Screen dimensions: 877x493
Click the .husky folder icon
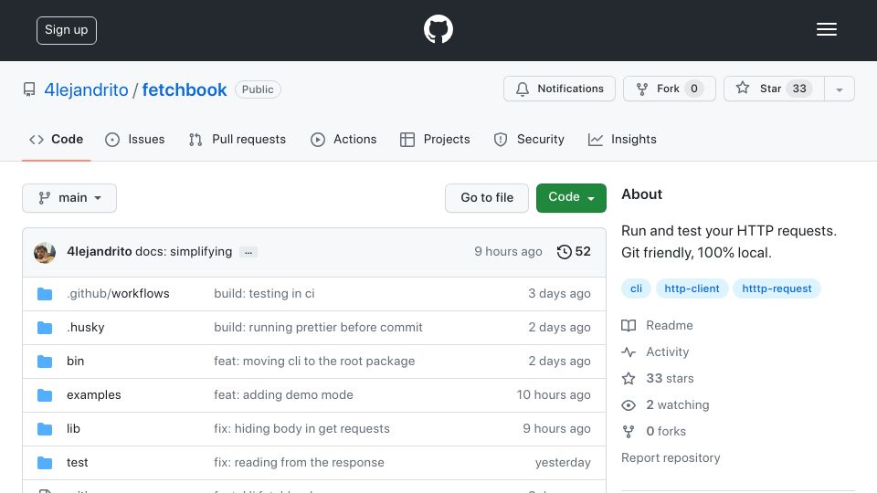45,328
